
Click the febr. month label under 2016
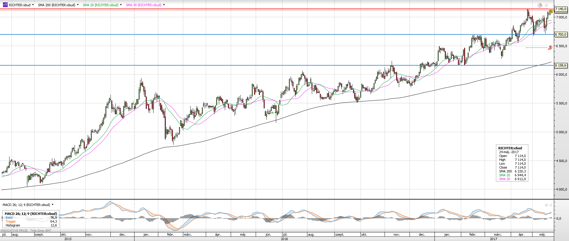pos(170,234)
